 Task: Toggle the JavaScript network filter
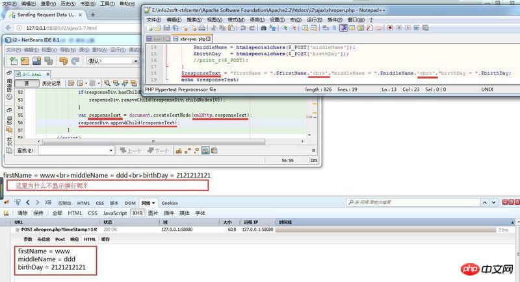[114, 213]
